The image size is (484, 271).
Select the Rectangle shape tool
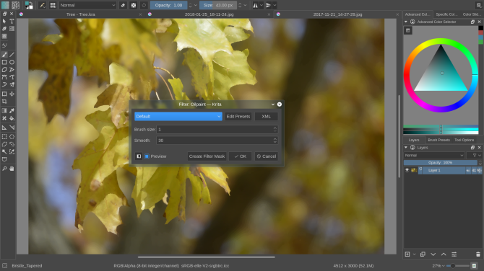4,62
